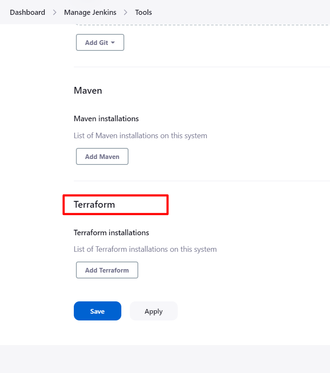Click the gray footer area below Save
Screen dimensions: 330x373
click(x=165, y=359)
